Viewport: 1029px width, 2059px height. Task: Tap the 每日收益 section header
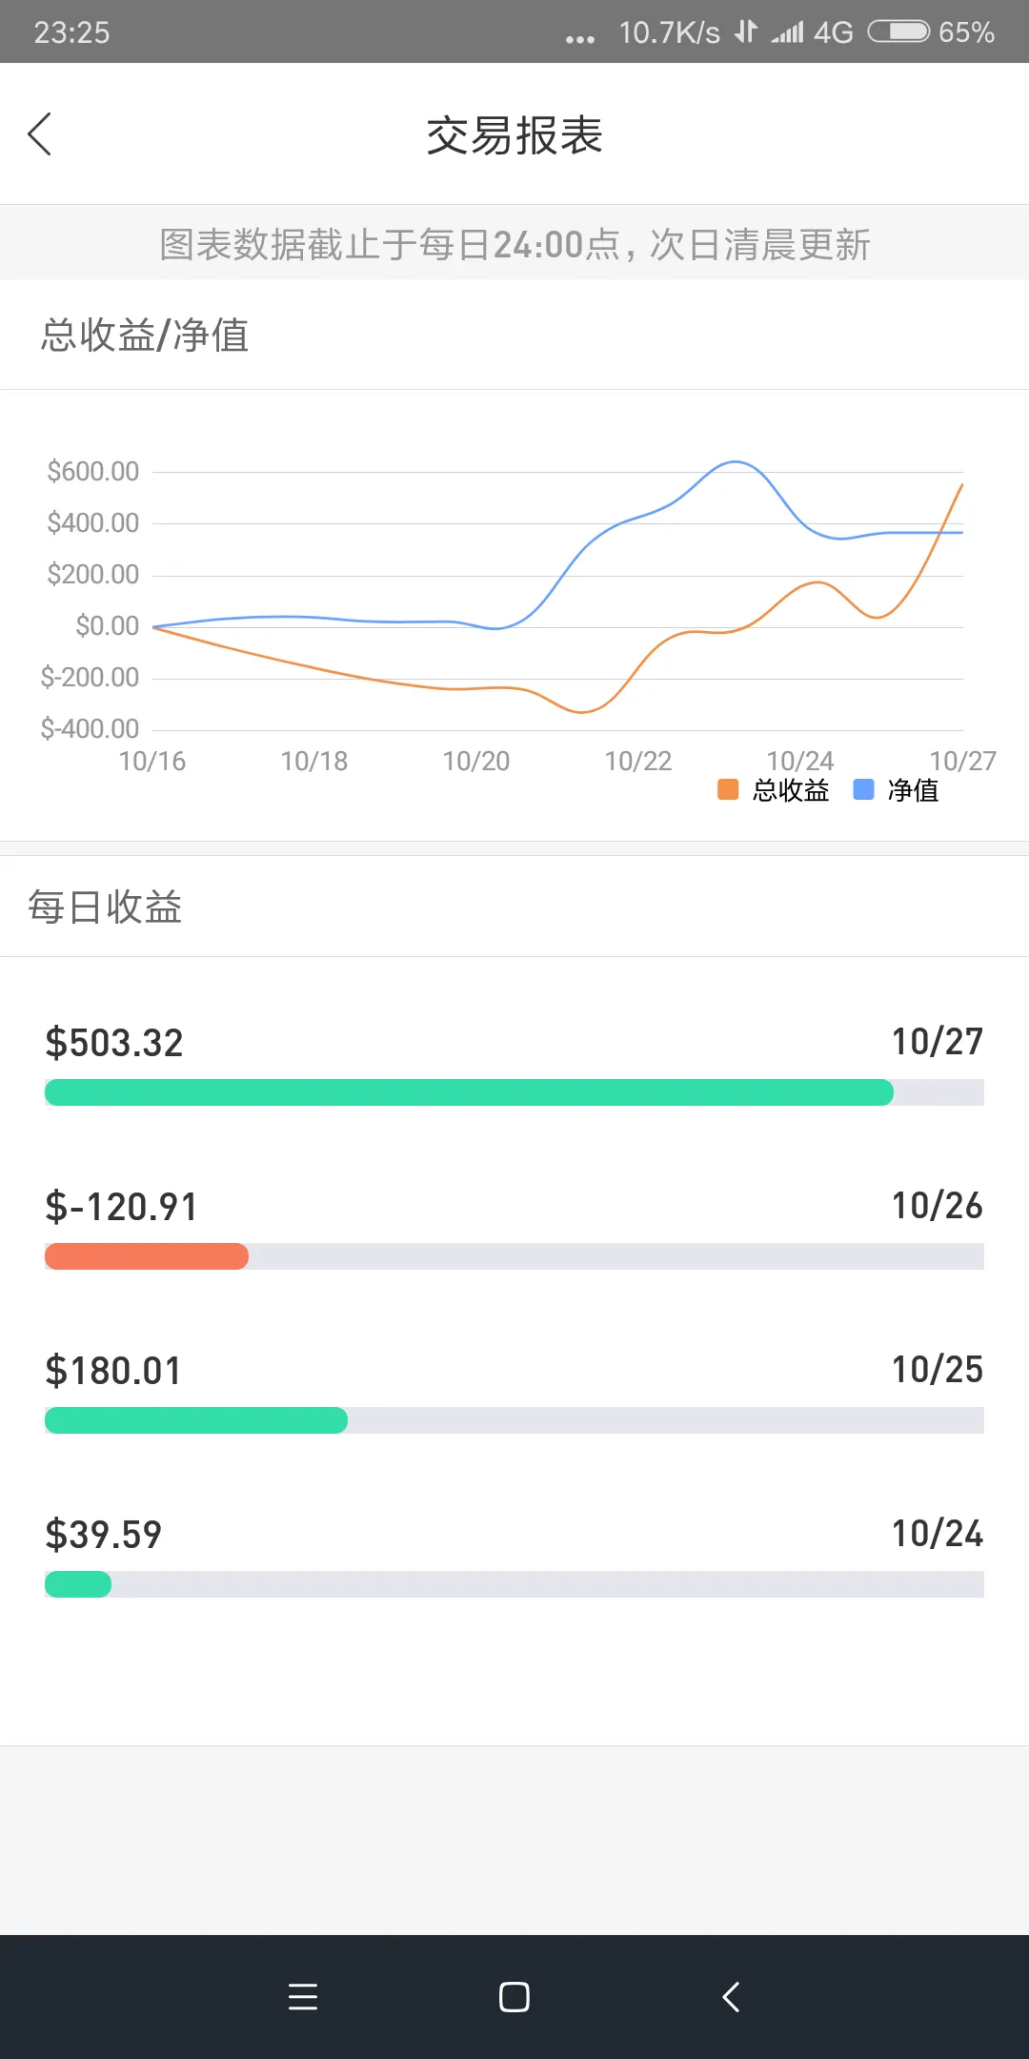pyautogui.click(x=105, y=907)
